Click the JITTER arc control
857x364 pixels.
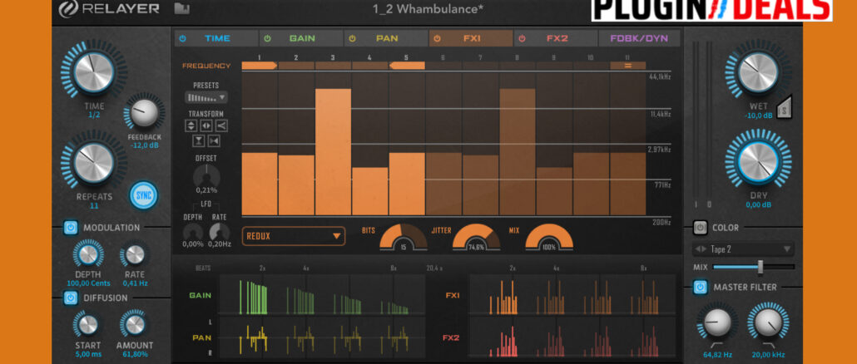click(476, 237)
